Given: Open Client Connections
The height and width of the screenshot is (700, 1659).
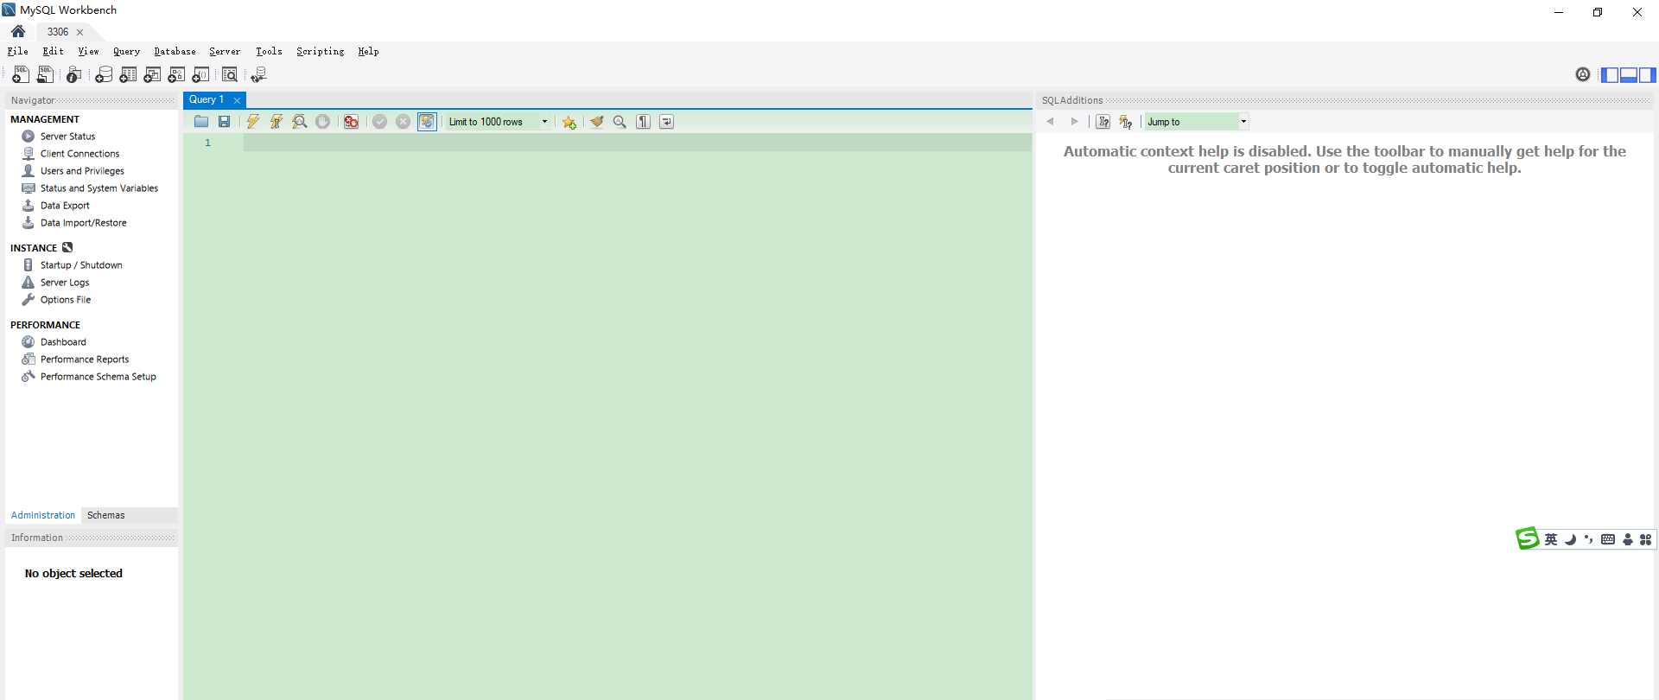Looking at the screenshot, I should pos(79,154).
